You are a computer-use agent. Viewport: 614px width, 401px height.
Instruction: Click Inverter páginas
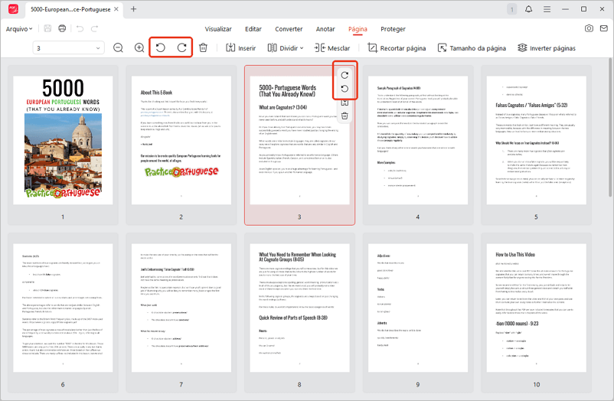click(547, 47)
